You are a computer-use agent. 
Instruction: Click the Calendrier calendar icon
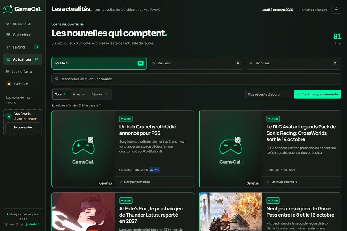pos(8,35)
